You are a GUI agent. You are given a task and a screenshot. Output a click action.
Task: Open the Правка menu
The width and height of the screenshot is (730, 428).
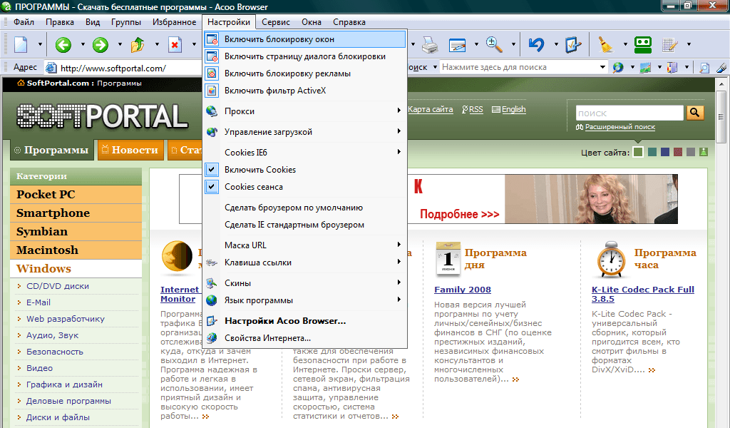click(x=60, y=22)
